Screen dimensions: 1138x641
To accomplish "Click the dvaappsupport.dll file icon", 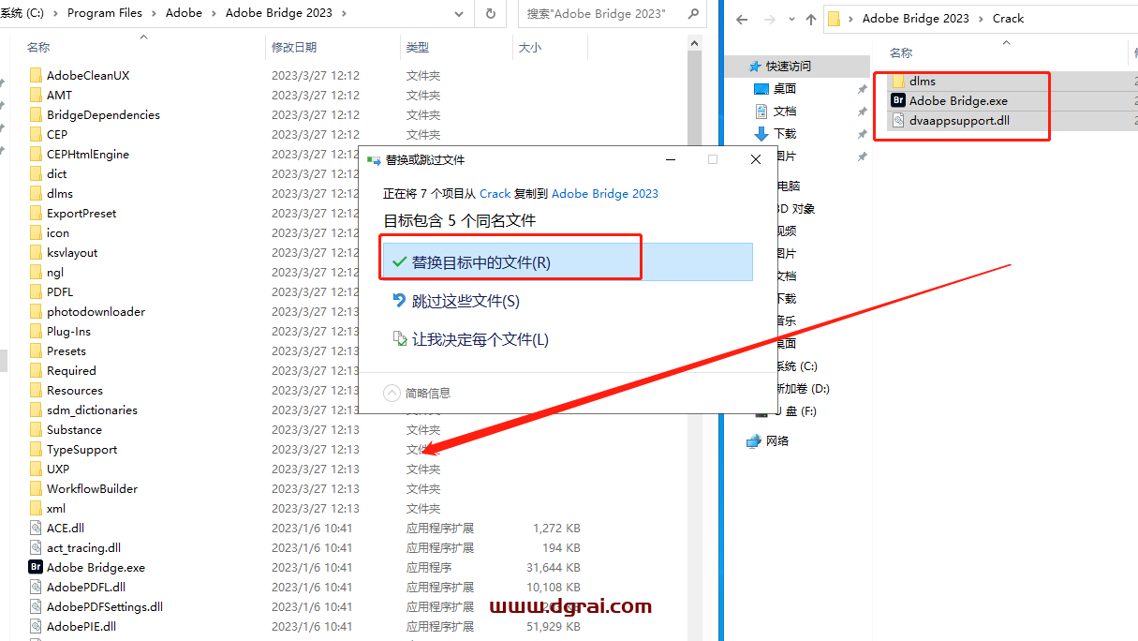I will pos(899,120).
